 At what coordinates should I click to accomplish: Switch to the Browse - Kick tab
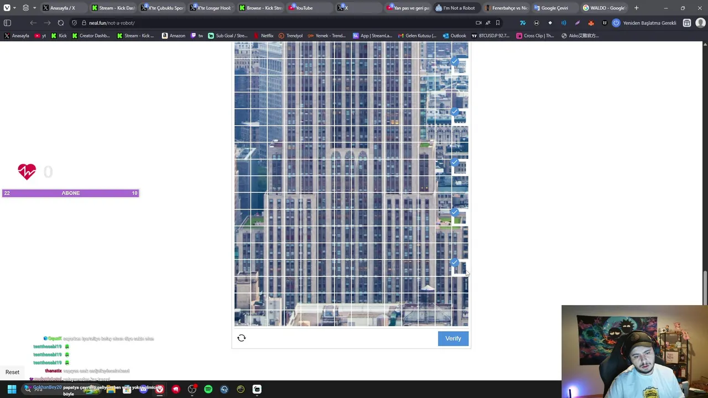click(261, 8)
